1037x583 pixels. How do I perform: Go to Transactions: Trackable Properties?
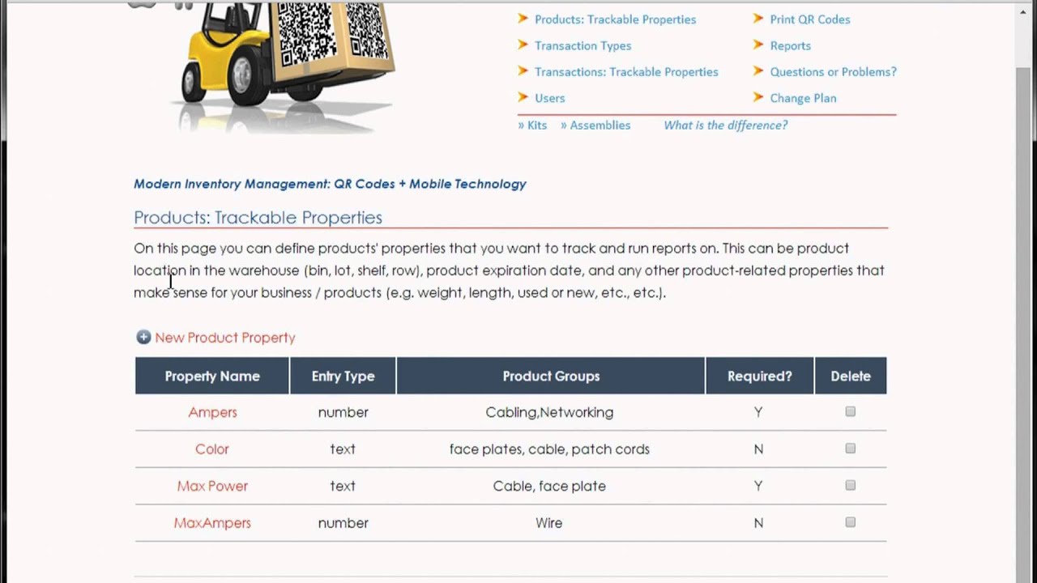coord(626,72)
